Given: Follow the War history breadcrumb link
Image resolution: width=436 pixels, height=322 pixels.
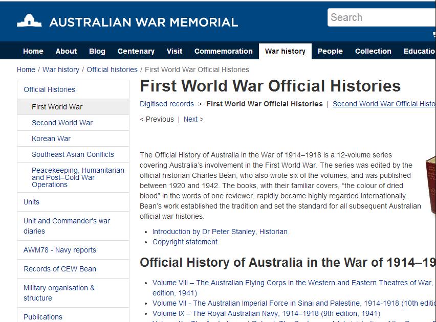Looking at the screenshot, I should pos(61,70).
